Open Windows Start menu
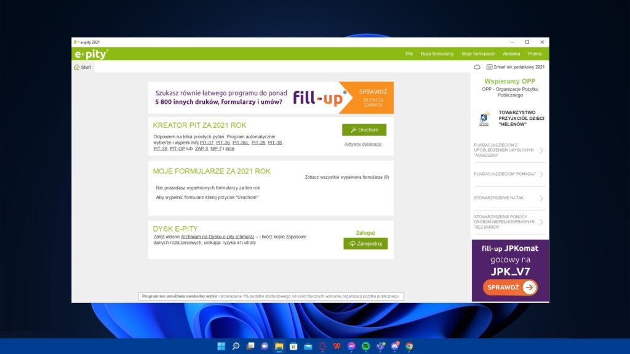Viewport: 630px width, 354px height. pyautogui.click(x=221, y=346)
